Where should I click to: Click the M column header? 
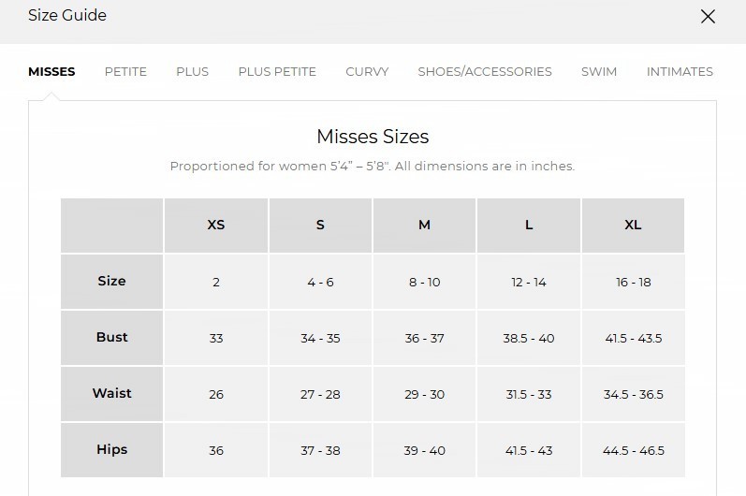point(424,226)
